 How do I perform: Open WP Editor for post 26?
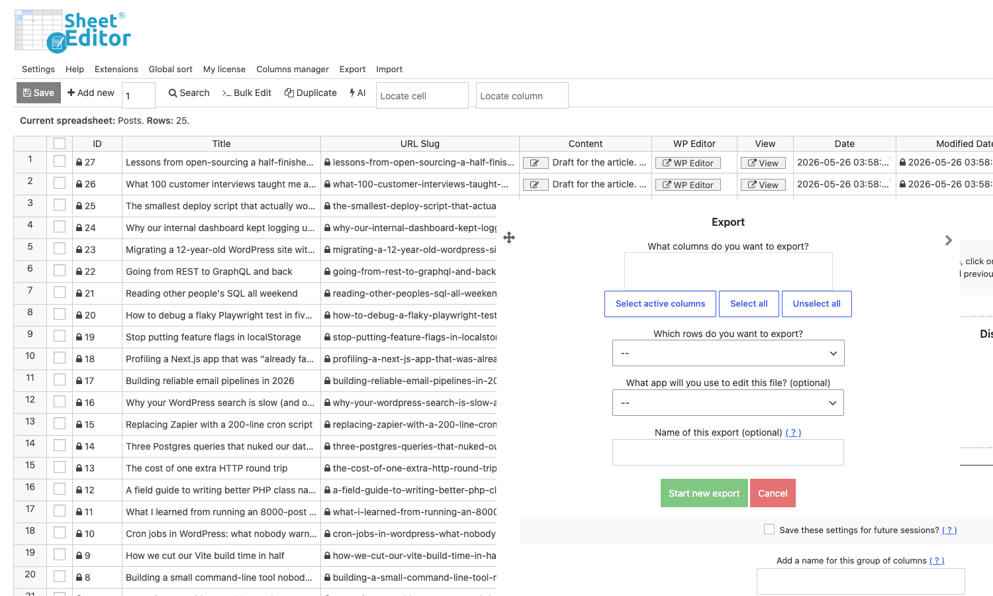click(x=688, y=185)
